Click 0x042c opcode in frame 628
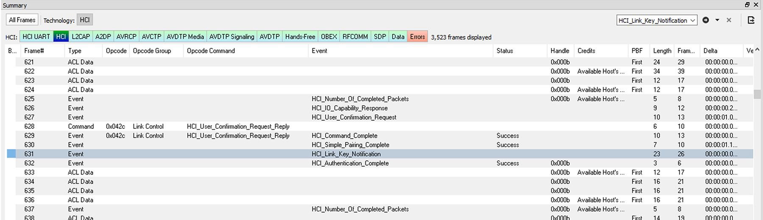This screenshot has height=220, width=763. click(x=115, y=126)
